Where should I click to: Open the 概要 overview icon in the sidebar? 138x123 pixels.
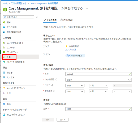tap(4, 23)
